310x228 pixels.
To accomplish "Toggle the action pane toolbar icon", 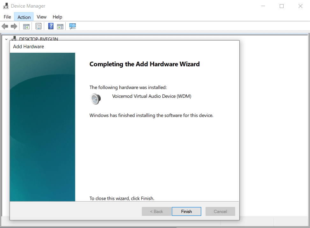I will click(x=60, y=27).
